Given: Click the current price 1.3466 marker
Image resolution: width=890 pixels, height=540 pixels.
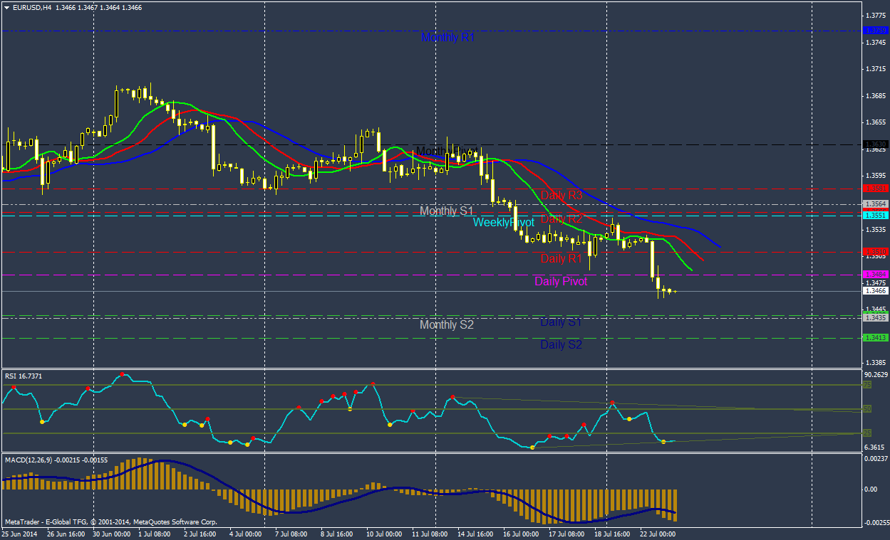Looking at the screenshot, I should tap(874, 291).
